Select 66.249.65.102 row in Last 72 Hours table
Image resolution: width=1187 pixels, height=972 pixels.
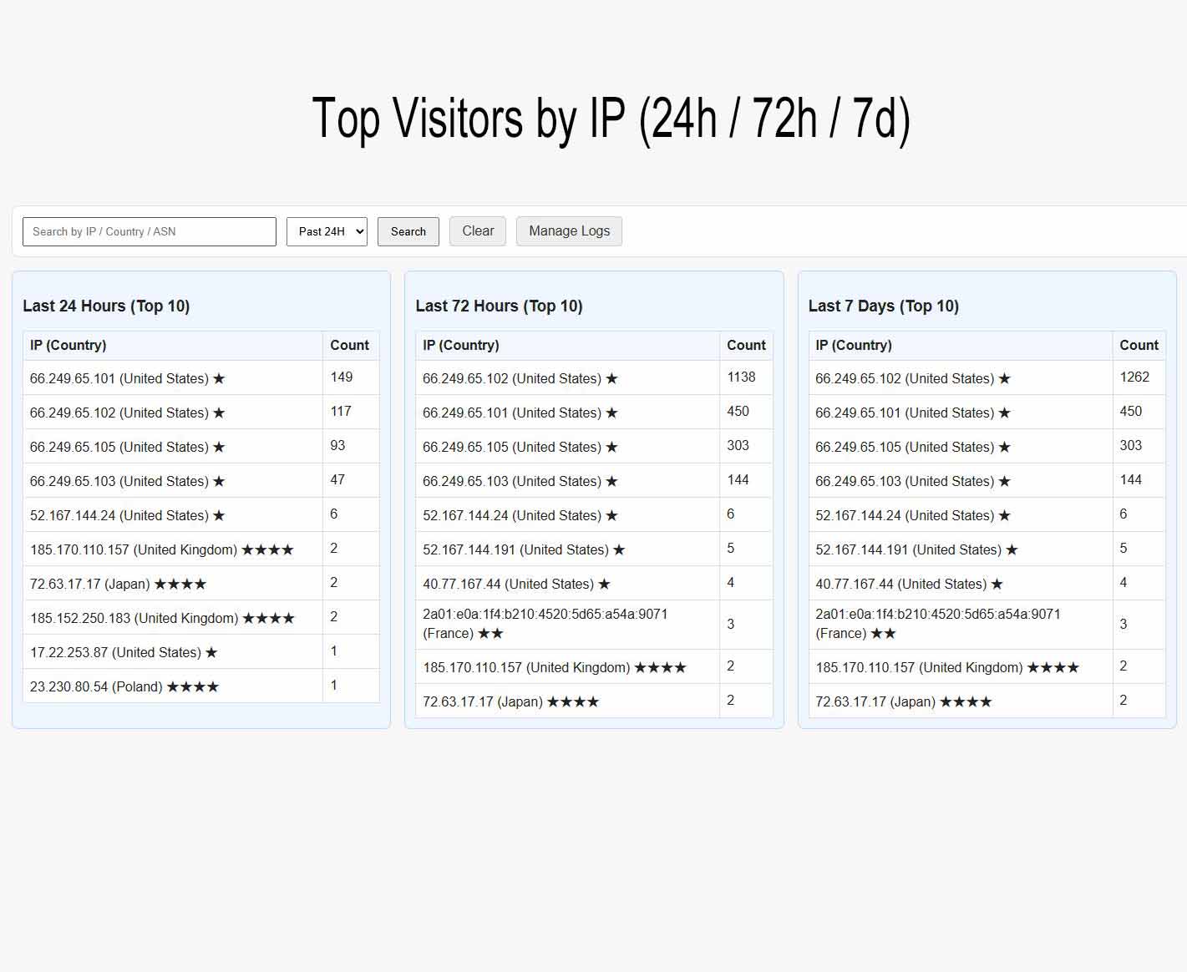coord(594,377)
